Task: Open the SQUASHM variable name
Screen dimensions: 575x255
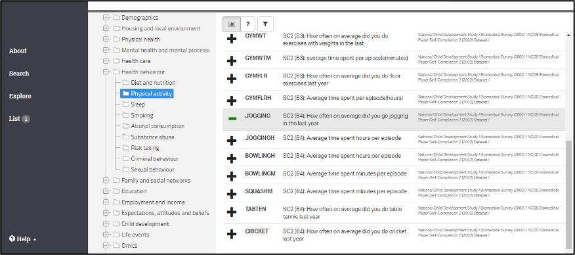Action: click(x=259, y=191)
